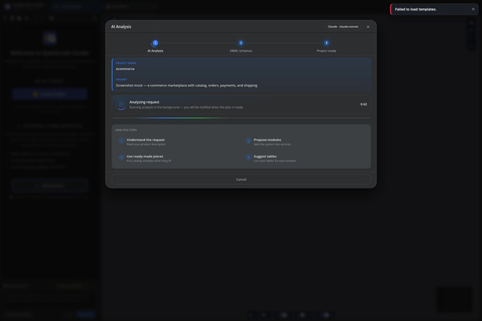Click the Understand the request step icon
The image size is (482, 321).
pos(121,141)
